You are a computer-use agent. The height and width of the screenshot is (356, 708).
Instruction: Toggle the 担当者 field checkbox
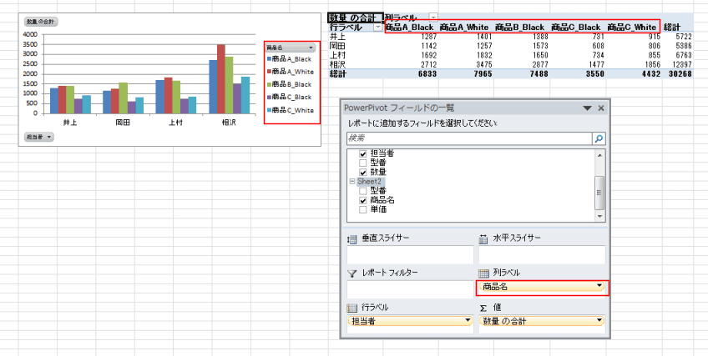(363, 153)
